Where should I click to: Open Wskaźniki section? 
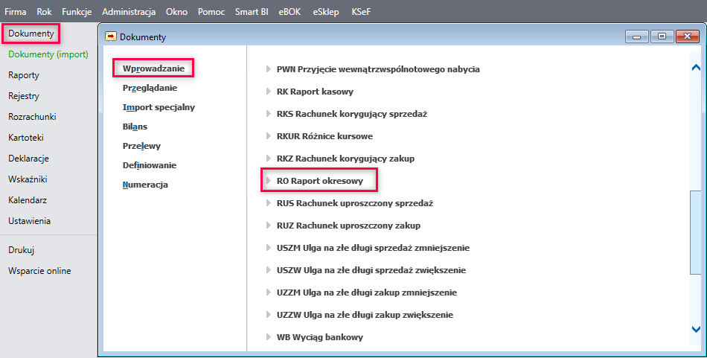(28, 179)
